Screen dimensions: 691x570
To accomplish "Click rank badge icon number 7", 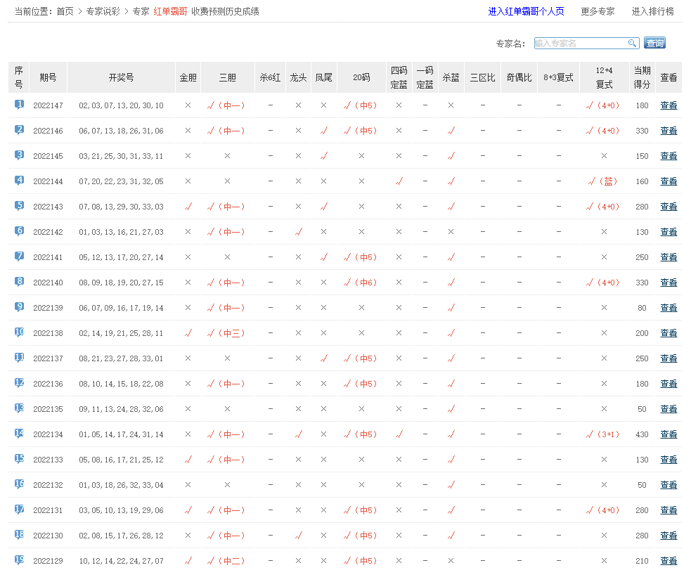I will 19,257.
